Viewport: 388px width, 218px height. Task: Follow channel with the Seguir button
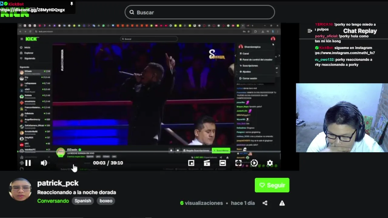click(272, 185)
